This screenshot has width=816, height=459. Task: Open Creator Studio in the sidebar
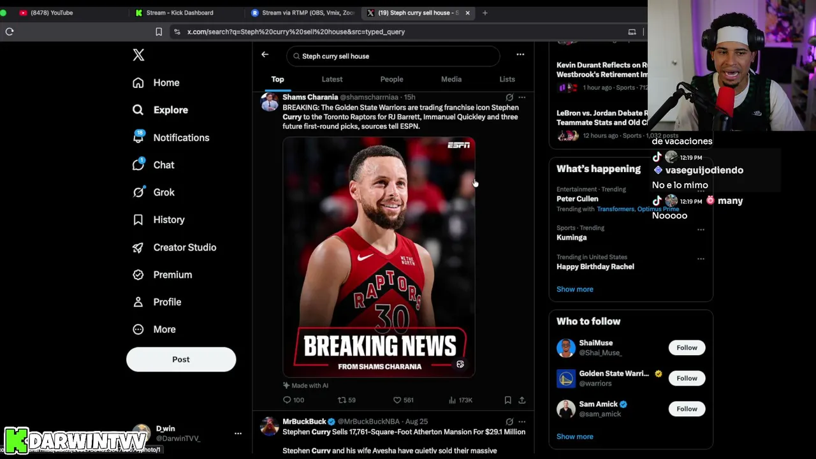(x=174, y=247)
